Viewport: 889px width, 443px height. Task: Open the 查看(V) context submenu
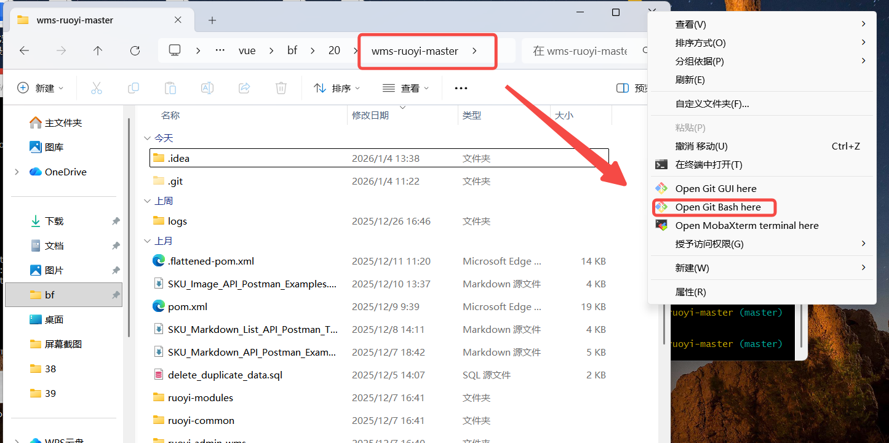(x=762, y=24)
